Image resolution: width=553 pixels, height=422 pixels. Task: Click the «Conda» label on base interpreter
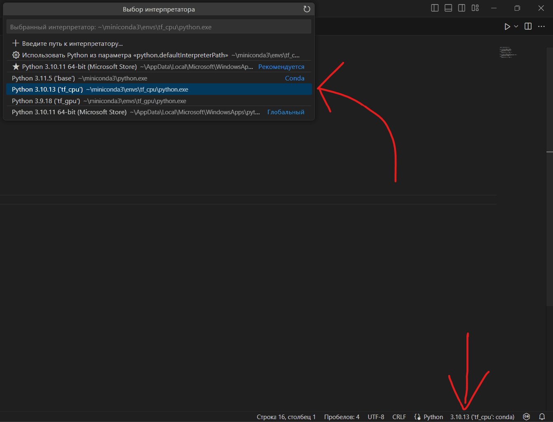pos(295,78)
